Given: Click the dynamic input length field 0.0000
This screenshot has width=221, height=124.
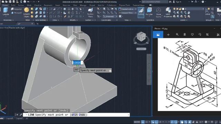Looking at the screenshot, I should (77, 63).
